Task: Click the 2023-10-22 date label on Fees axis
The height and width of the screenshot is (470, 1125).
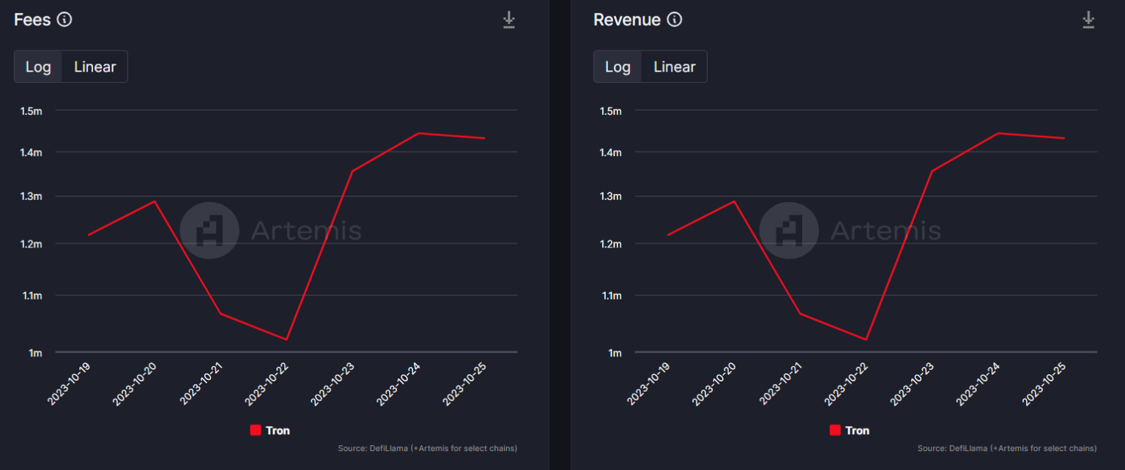Action: 268,384
